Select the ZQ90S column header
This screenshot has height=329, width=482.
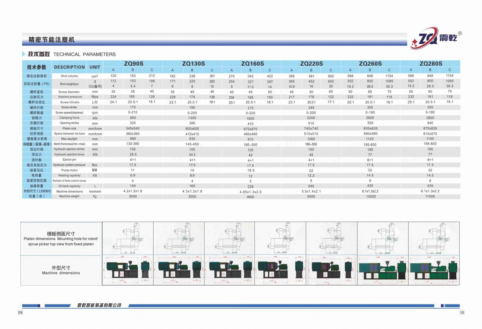click(134, 63)
